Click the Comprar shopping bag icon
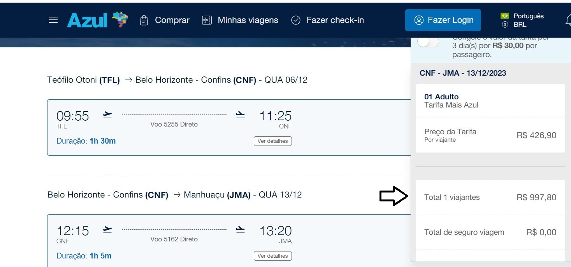The image size is (571, 267). (x=144, y=20)
